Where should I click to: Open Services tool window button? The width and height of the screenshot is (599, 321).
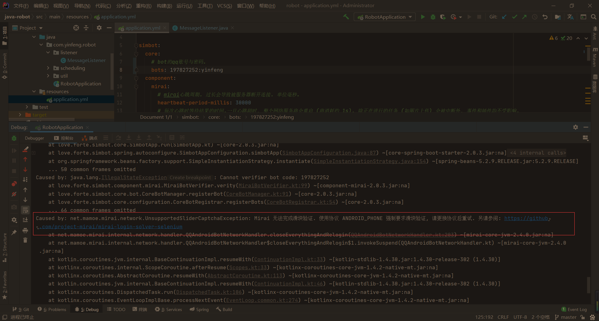(x=168, y=309)
